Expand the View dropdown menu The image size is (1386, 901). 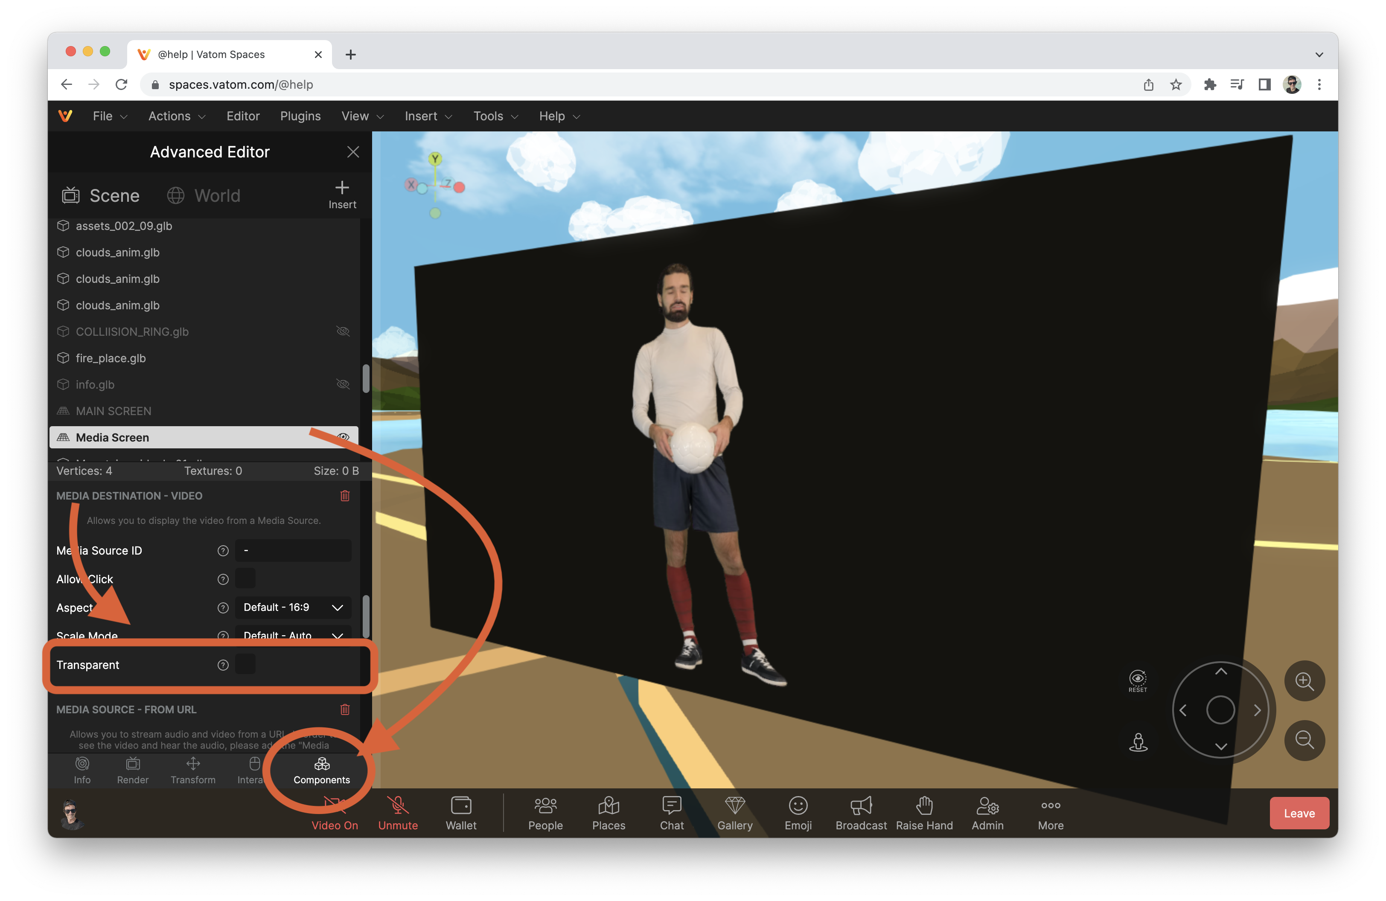(362, 116)
